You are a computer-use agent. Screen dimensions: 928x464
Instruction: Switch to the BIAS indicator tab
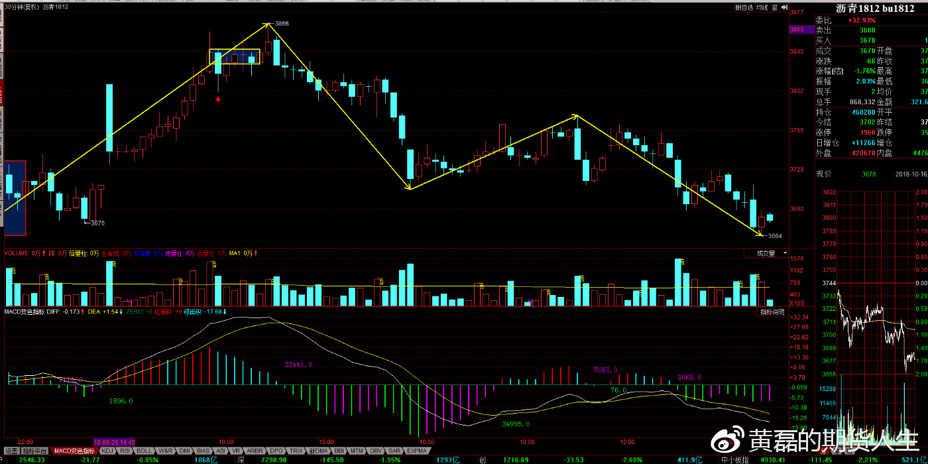203,451
